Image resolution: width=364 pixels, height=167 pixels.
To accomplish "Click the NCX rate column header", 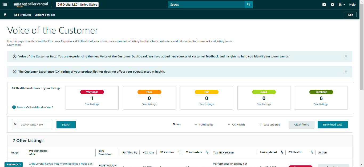I will click(148, 152).
